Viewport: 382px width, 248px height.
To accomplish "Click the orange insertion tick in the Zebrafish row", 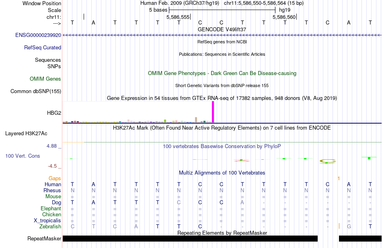I will coord(339,226).
